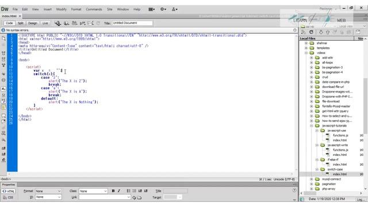Click the Put files up arrow icon
Image resolution: width=368 pixels, height=207 pixels.
click(x=328, y=32)
